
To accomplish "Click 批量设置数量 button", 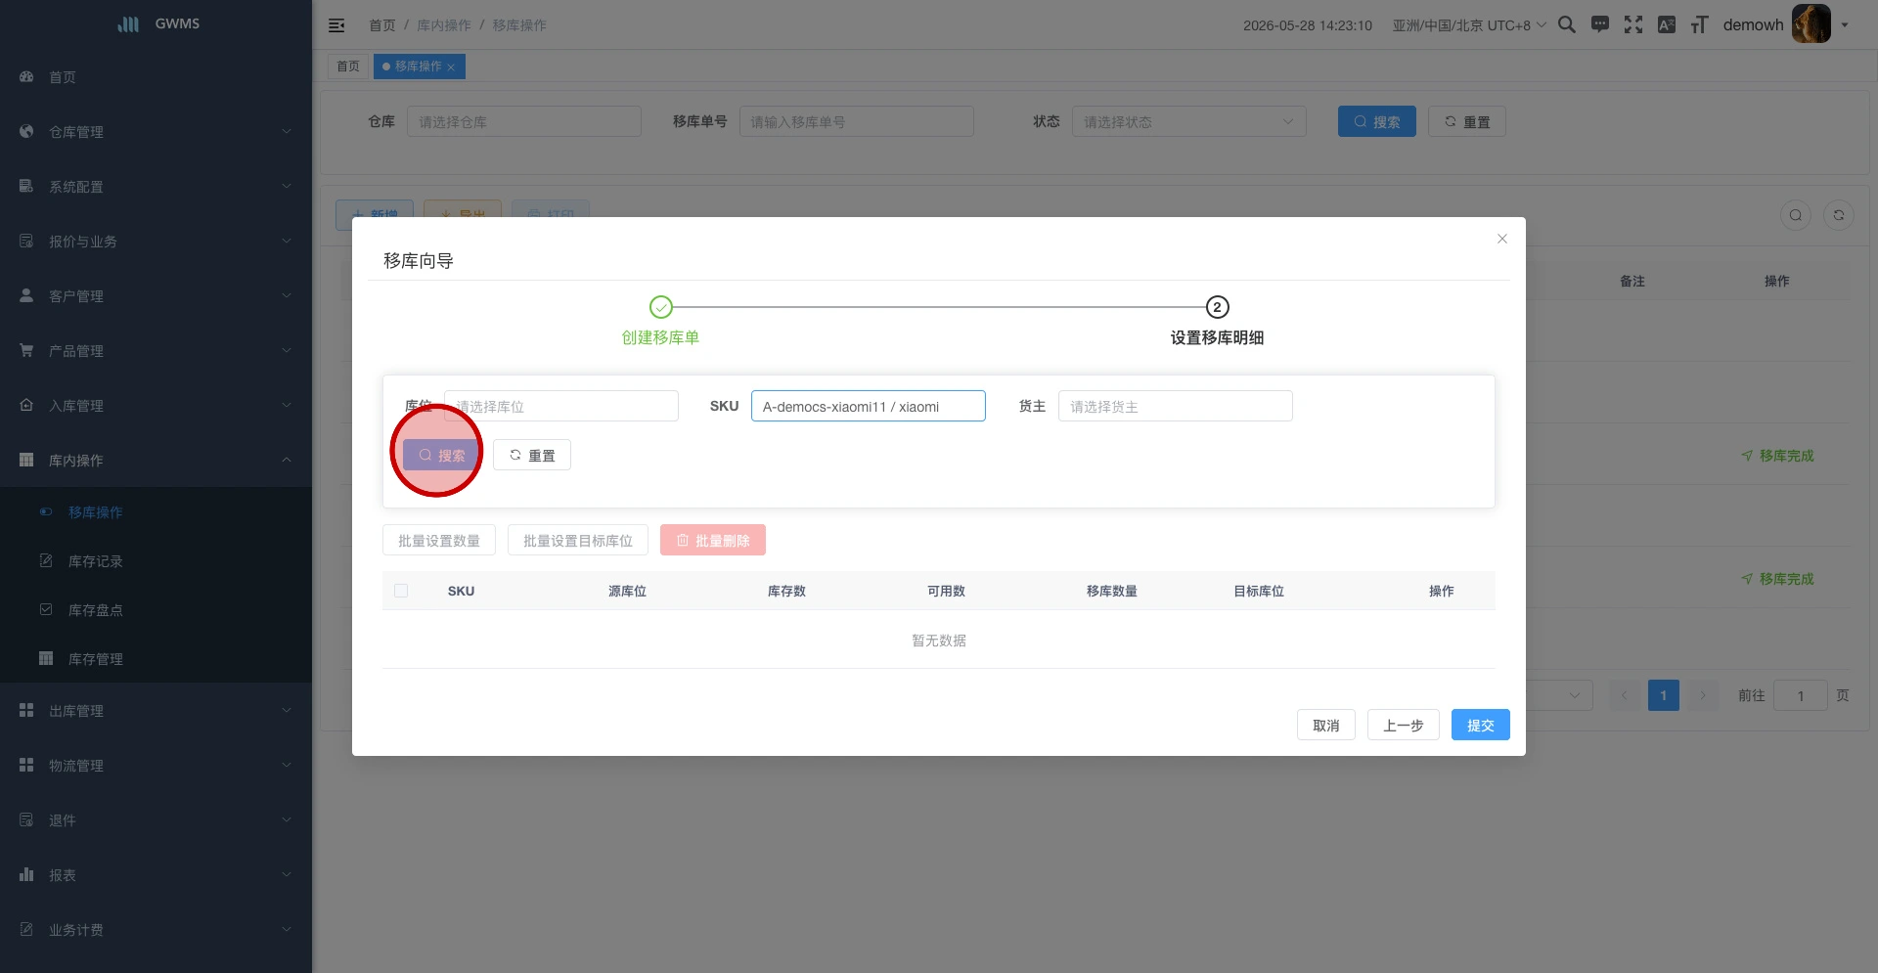I will 439,540.
